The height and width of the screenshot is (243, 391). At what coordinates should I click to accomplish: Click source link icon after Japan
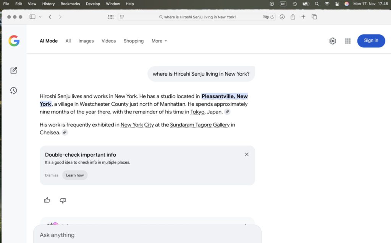point(228,112)
